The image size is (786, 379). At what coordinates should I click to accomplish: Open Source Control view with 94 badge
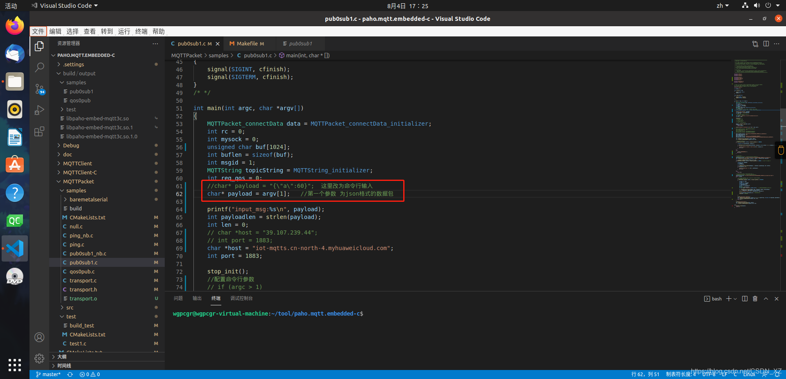pos(39,89)
